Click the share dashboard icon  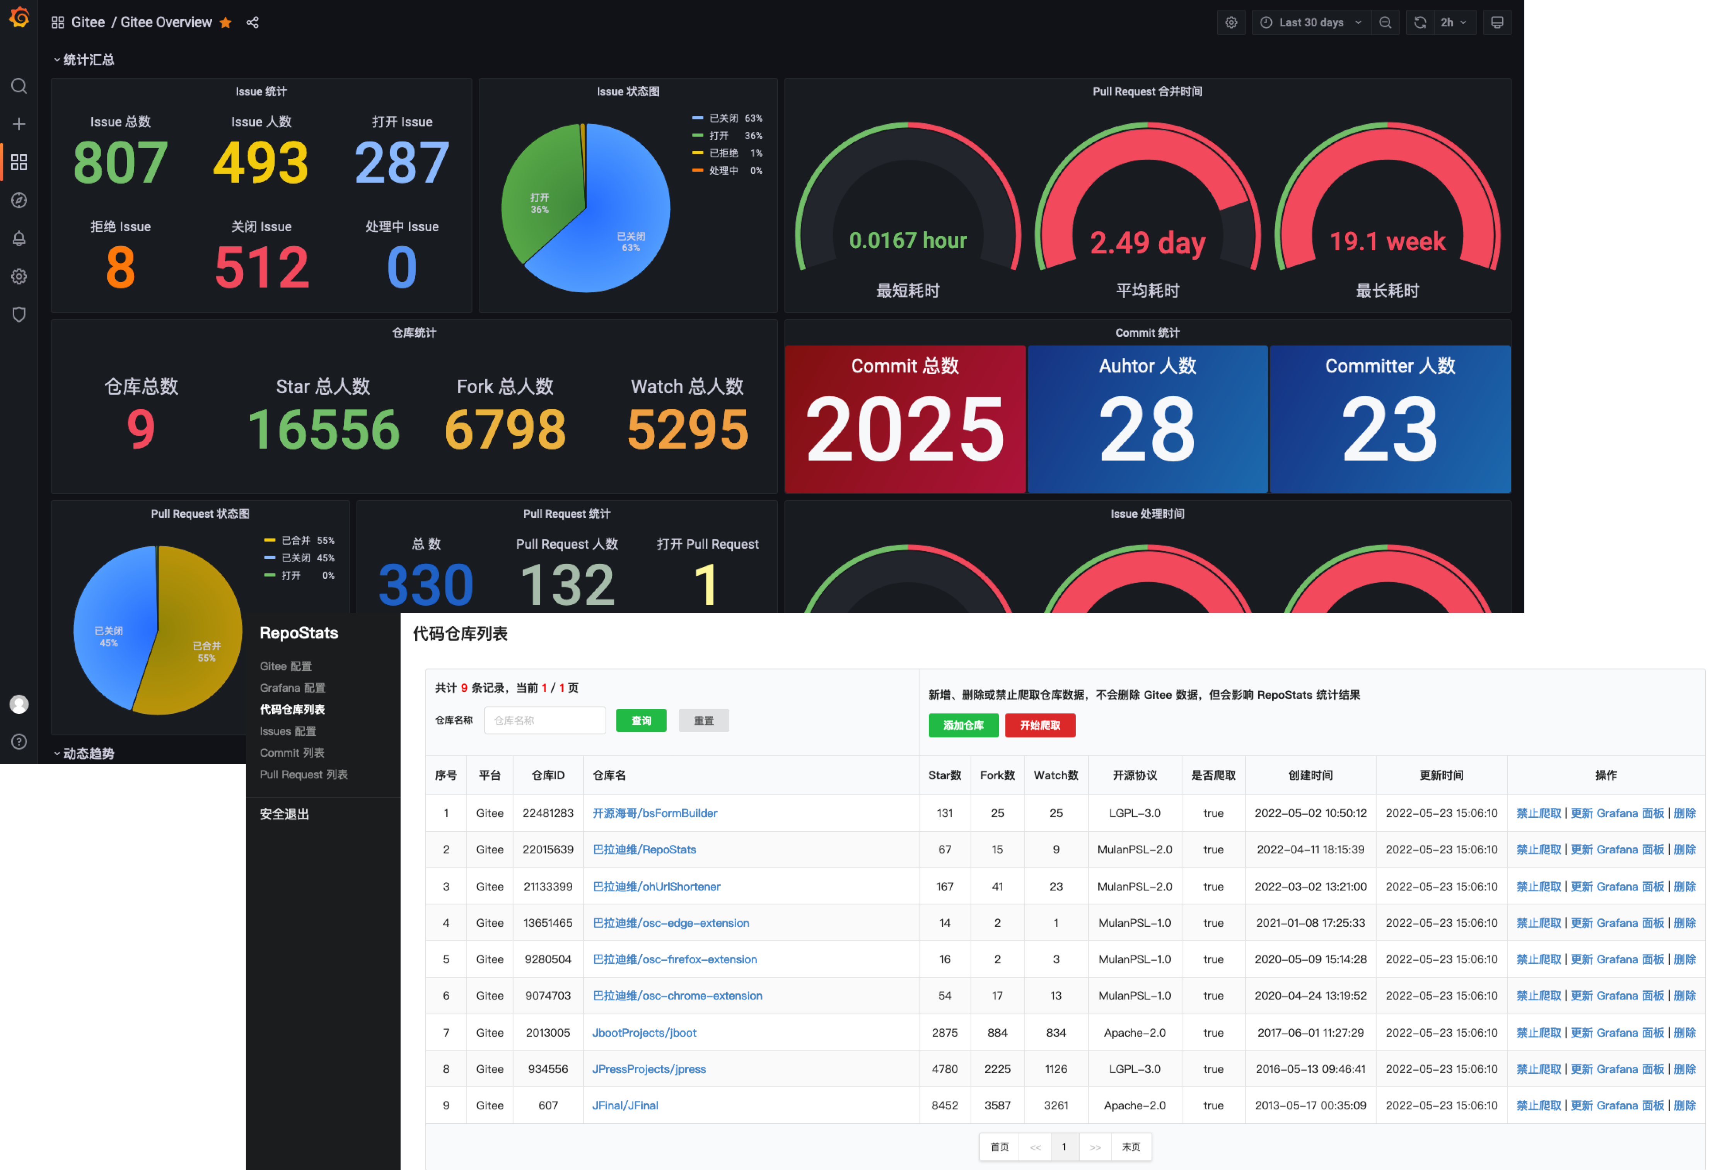[x=253, y=22]
